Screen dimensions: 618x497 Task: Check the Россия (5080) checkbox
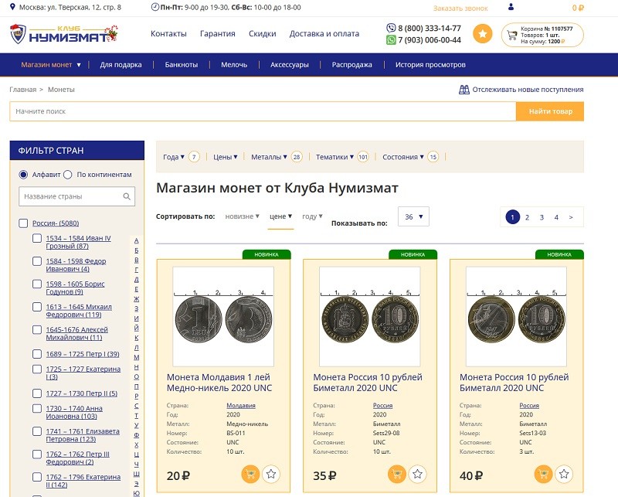[x=23, y=224]
